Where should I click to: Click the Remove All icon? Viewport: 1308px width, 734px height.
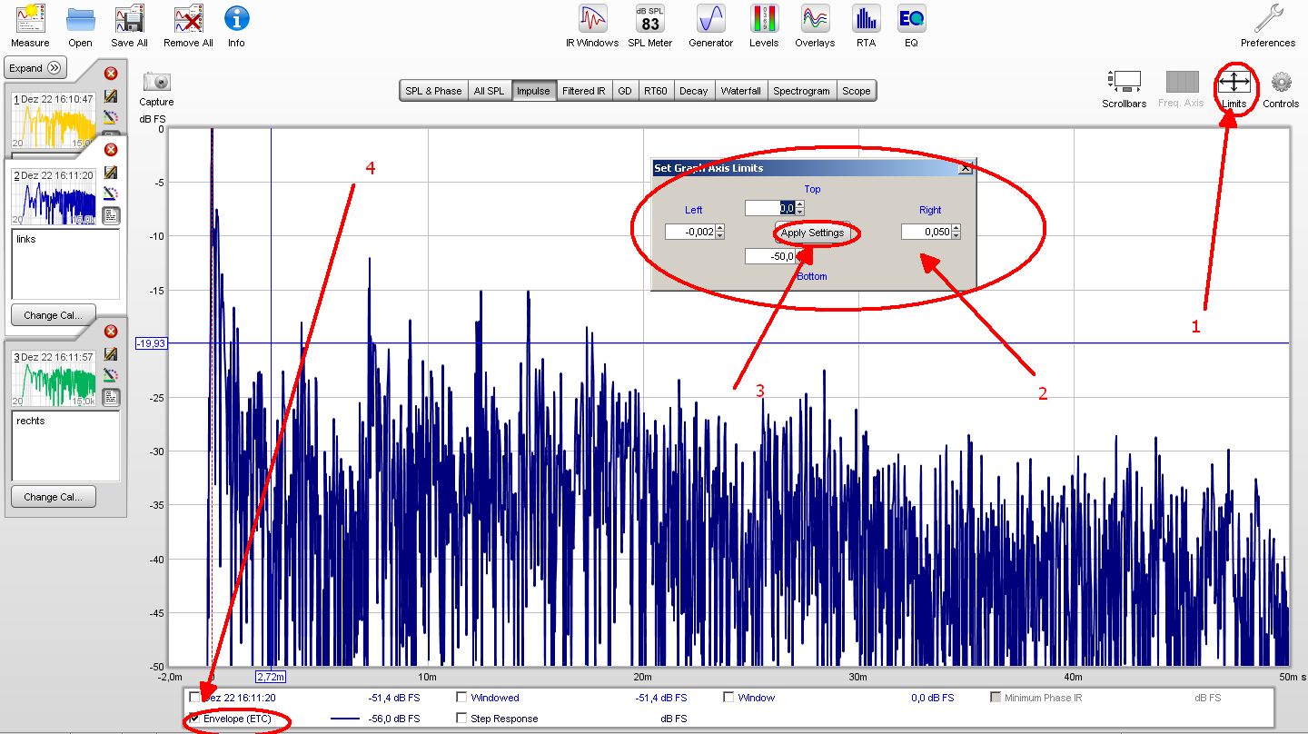point(188,19)
